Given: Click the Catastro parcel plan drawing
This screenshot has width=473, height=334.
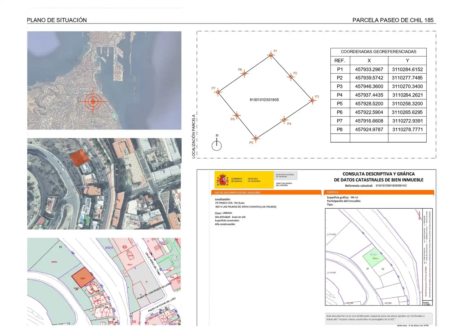Looking at the screenshot, I should coord(379,257).
